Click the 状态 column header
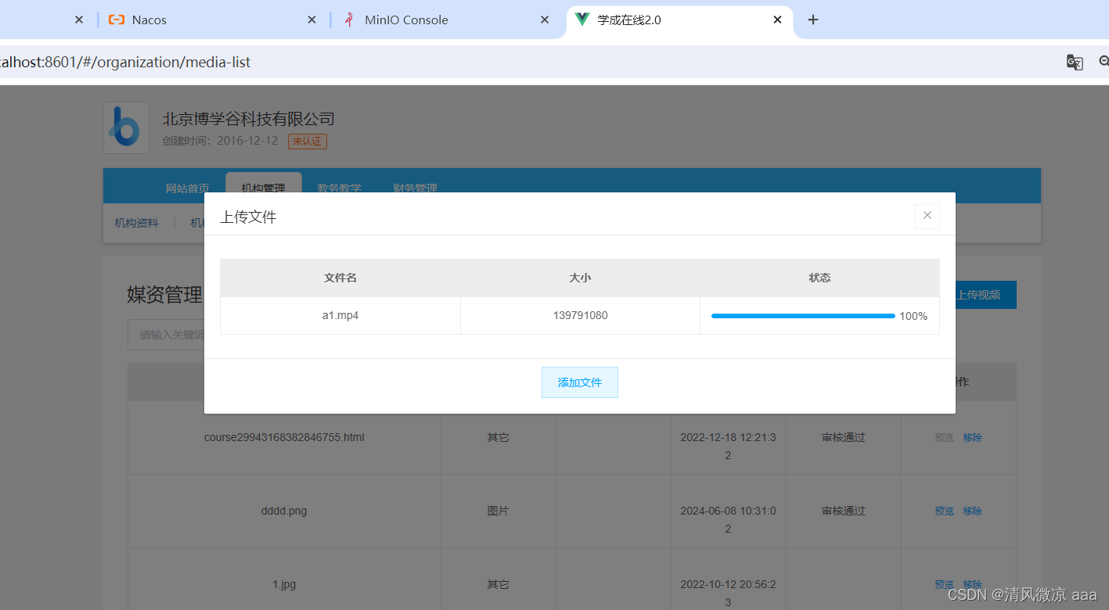This screenshot has height=610, width=1109. (819, 278)
